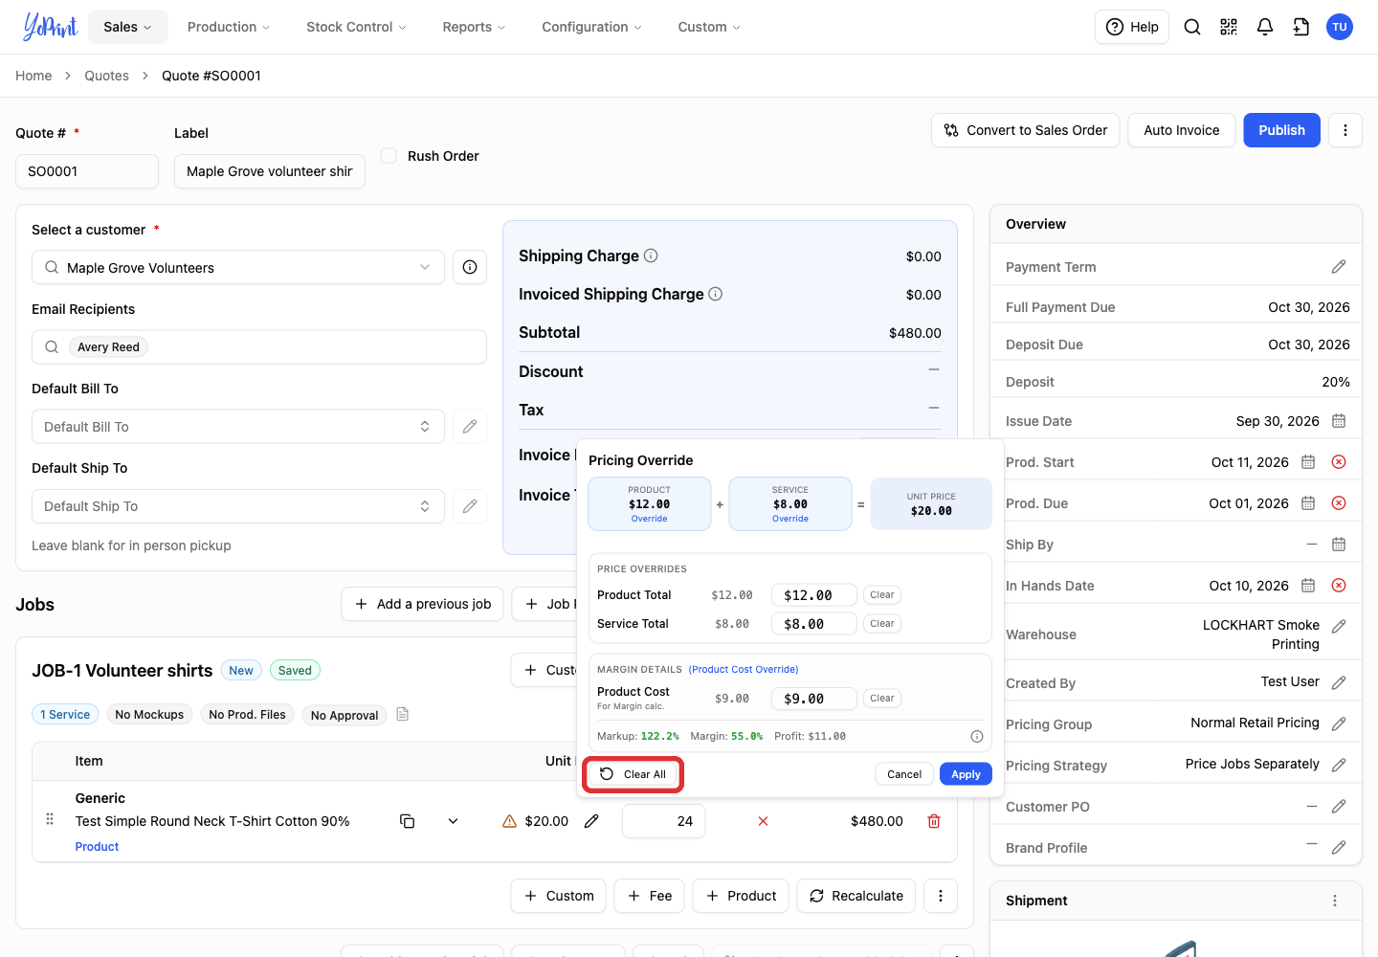This screenshot has height=957, width=1378.
Task: Open the notifications bell
Action: pos(1265,27)
